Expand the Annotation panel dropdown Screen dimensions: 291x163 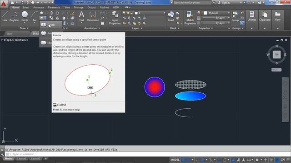point(92,28)
